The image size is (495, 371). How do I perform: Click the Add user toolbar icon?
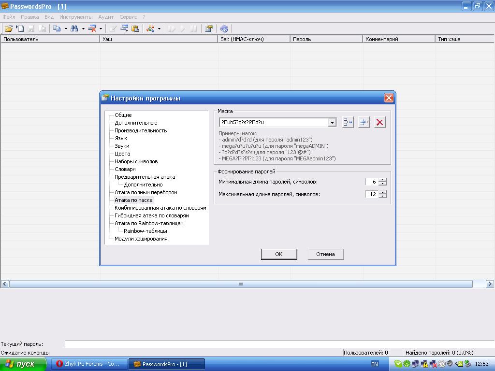(124, 29)
